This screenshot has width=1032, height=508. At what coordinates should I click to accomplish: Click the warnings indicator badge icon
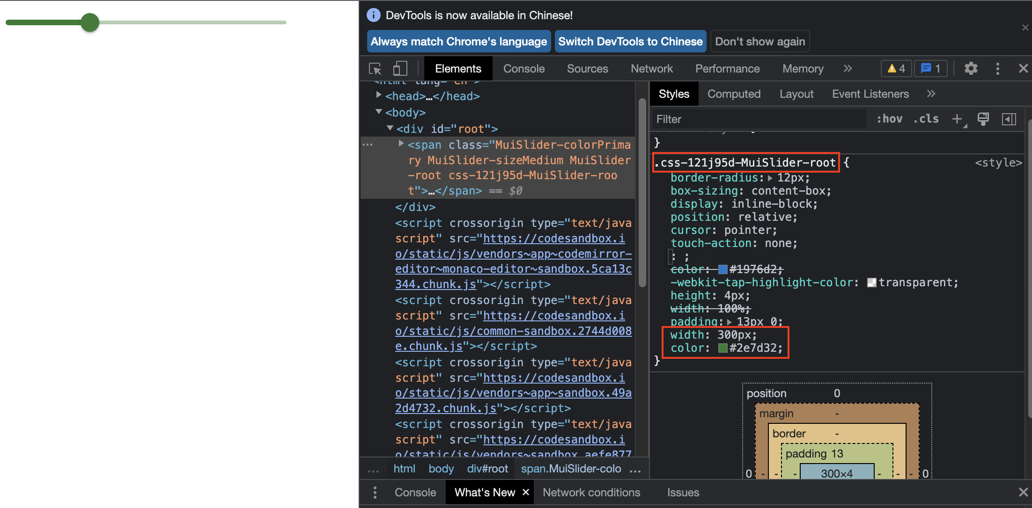click(x=896, y=68)
